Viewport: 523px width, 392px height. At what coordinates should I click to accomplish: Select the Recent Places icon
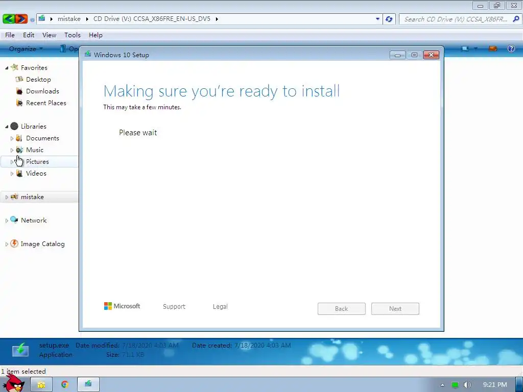(x=19, y=103)
